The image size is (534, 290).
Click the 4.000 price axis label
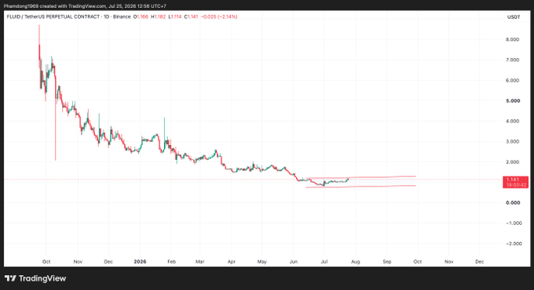coord(512,121)
